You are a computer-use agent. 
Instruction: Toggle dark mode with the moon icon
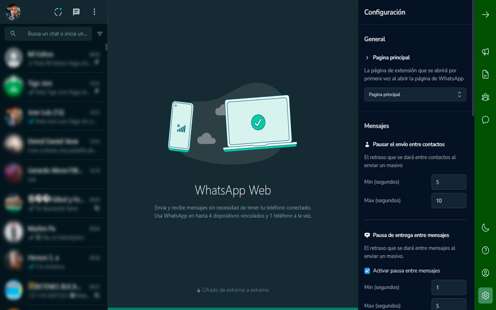coord(485,227)
